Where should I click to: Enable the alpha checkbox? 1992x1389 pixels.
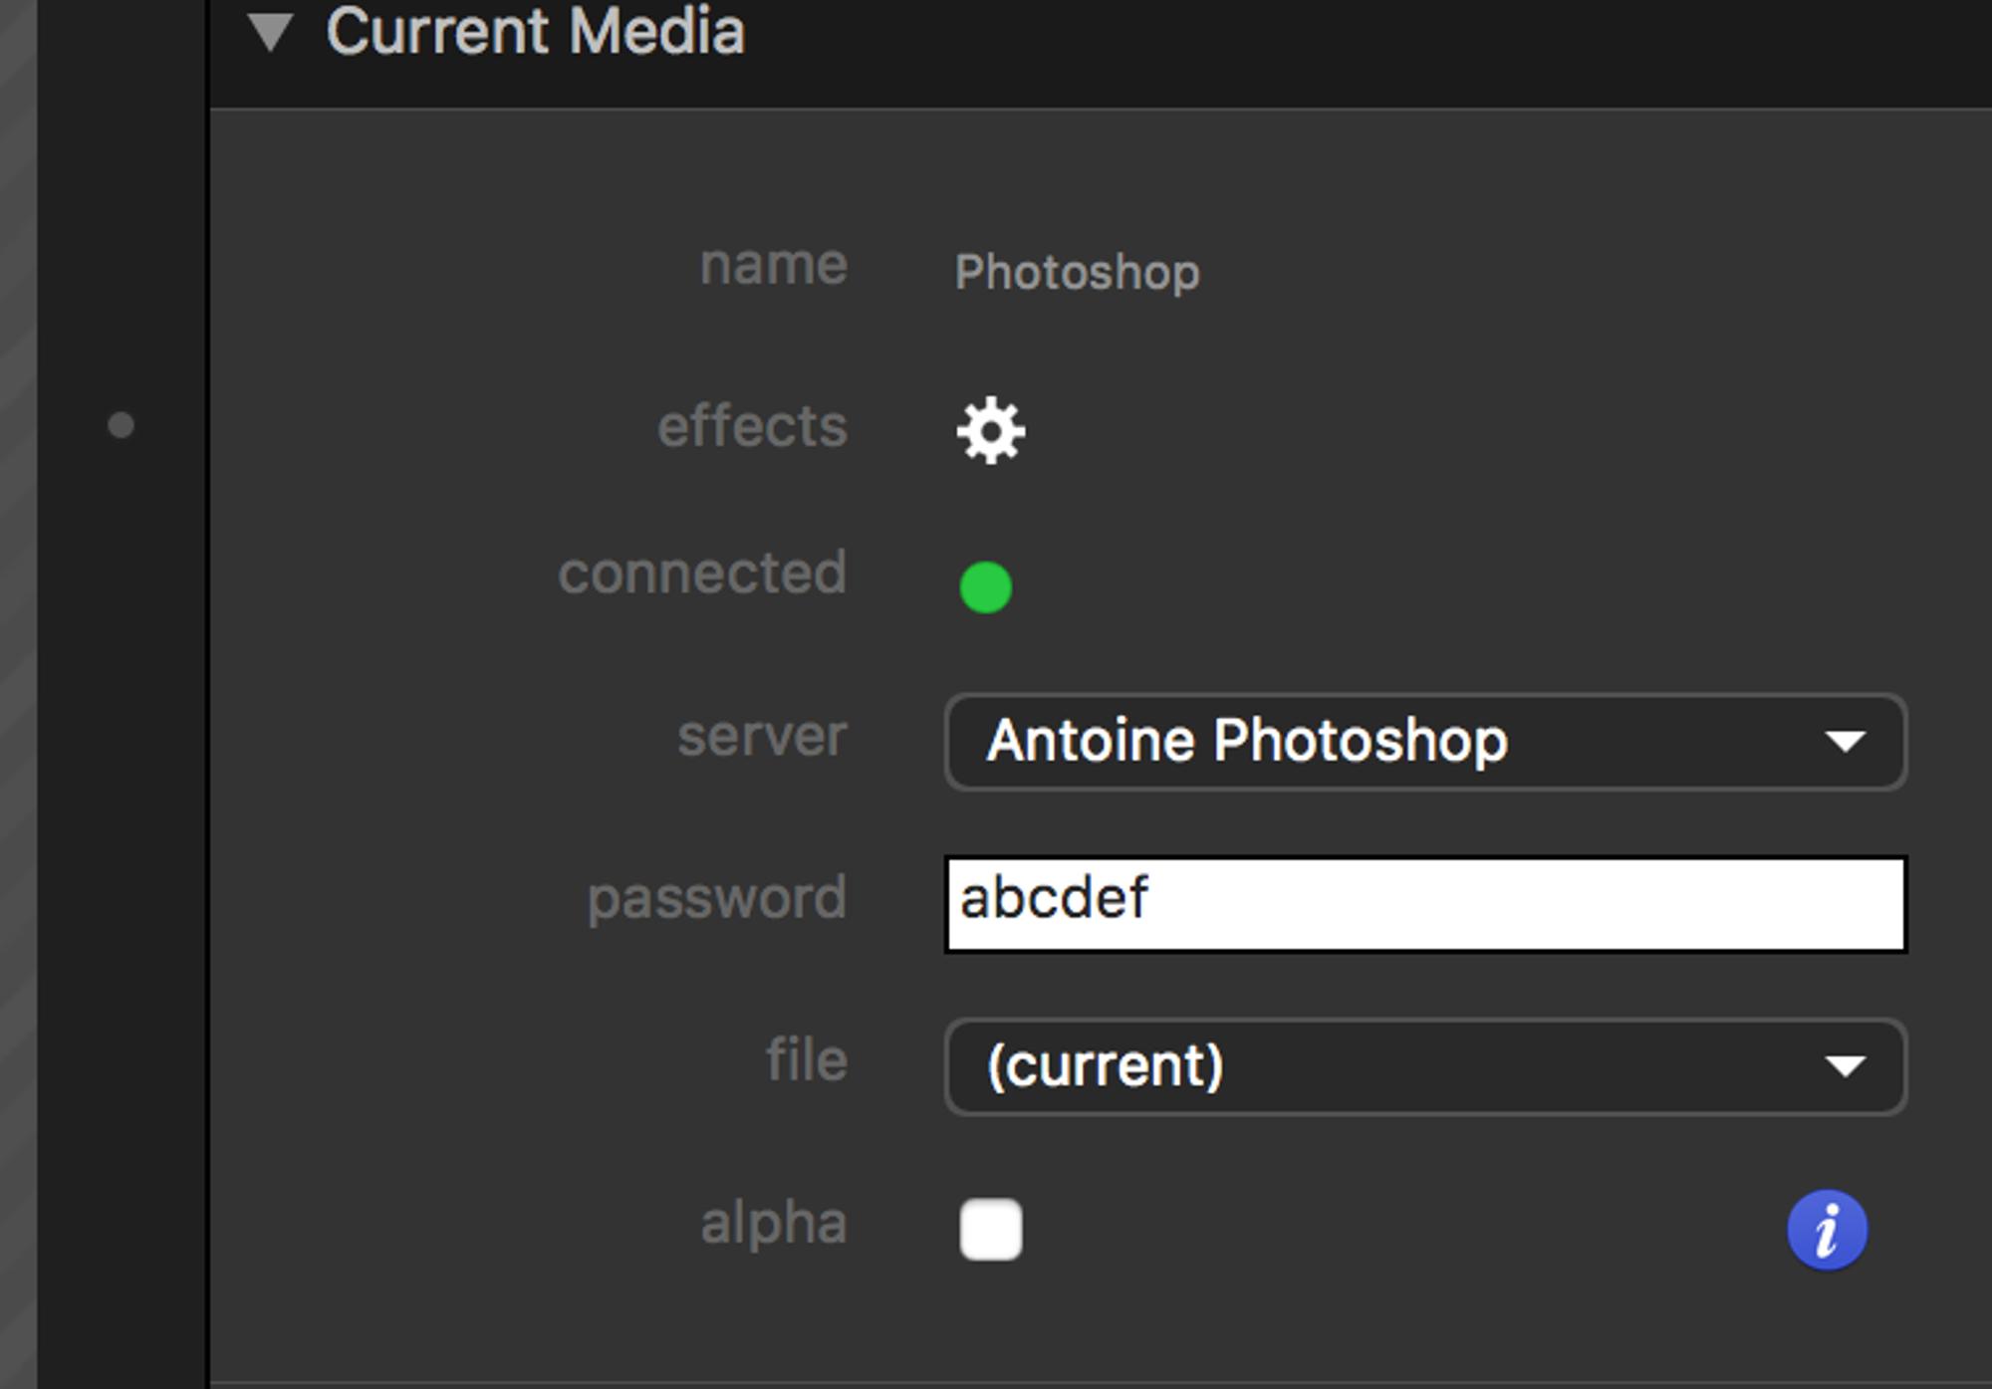click(991, 1230)
